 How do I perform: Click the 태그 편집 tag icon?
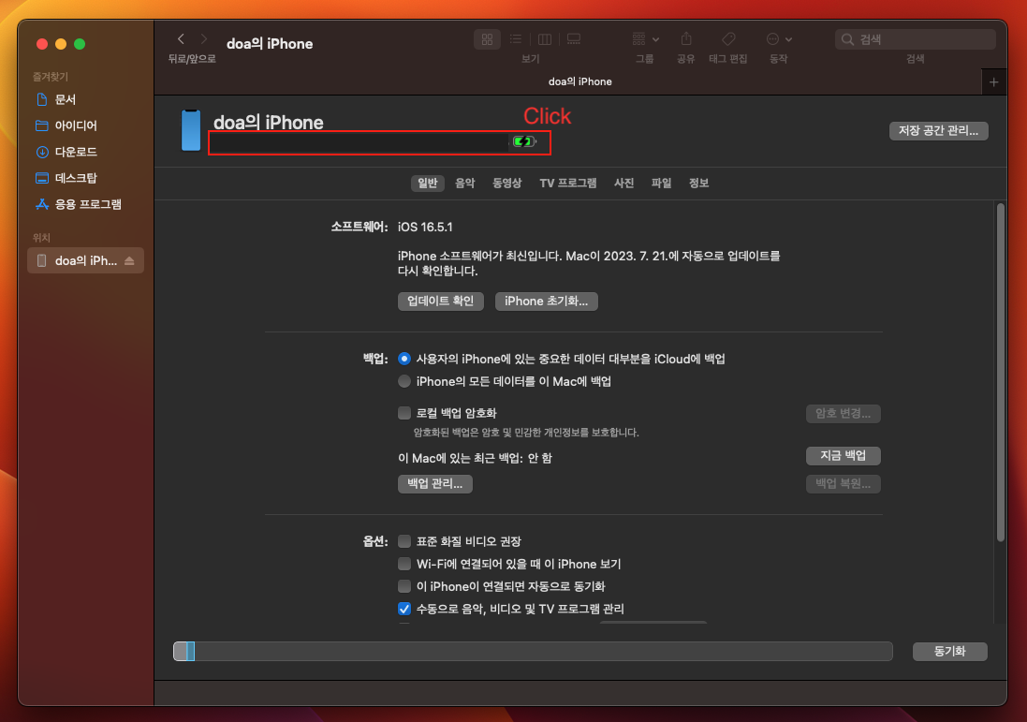[x=728, y=39]
